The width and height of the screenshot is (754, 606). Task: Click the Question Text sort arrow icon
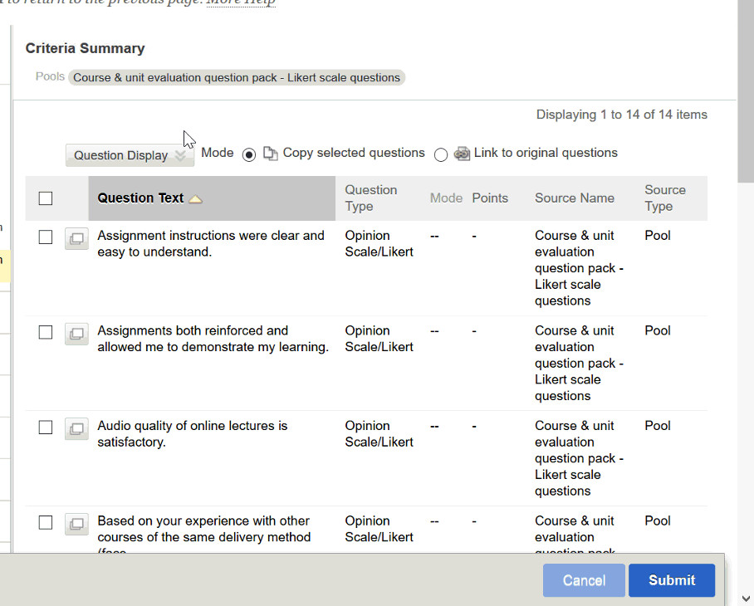pyautogui.click(x=195, y=199)
